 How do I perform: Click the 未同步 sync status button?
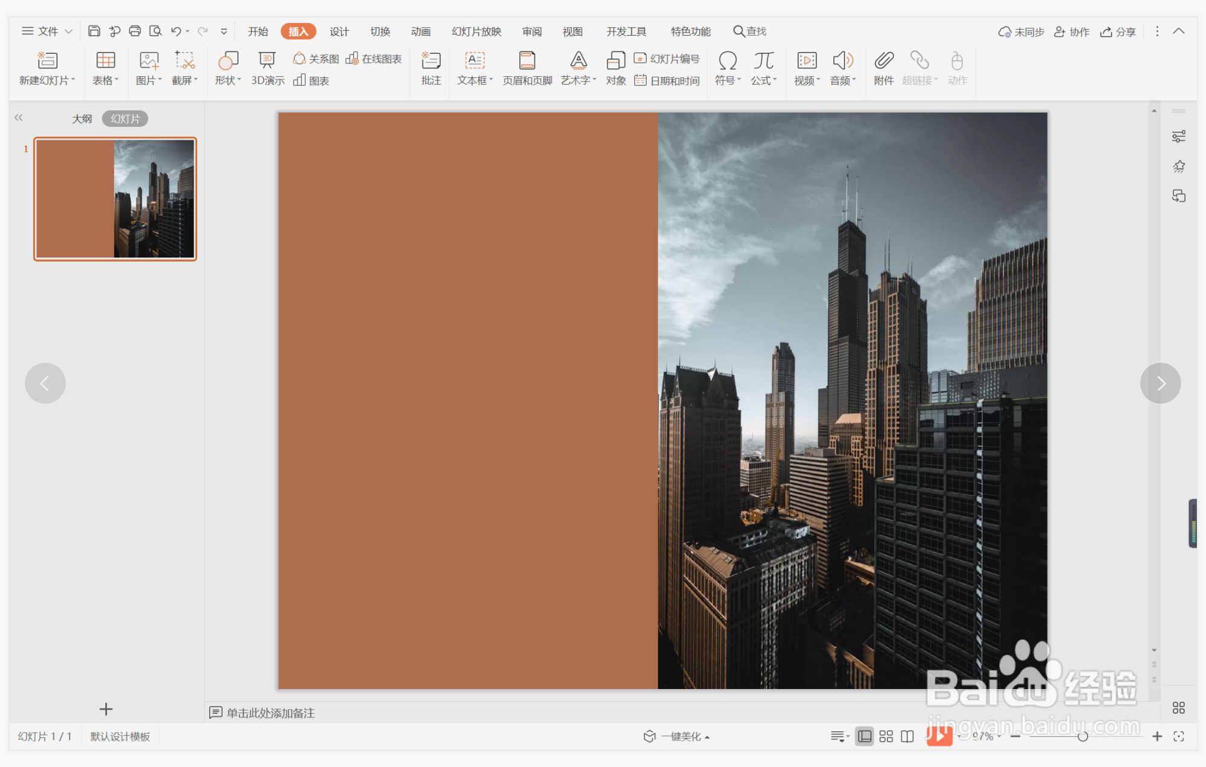(x=1021, y=32)
